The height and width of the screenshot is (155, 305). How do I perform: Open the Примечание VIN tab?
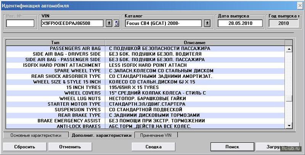point(156,135)
